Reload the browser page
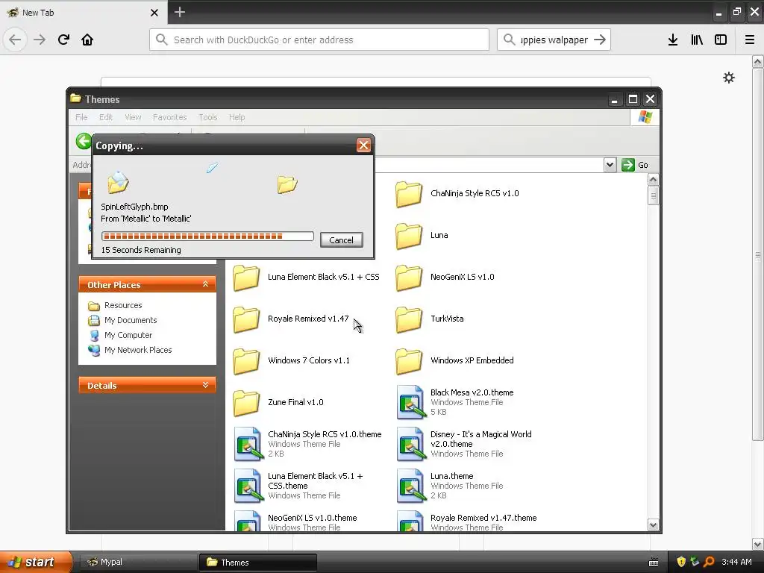Viewport: 764px width, 573px height. click(x=63, y=40)
